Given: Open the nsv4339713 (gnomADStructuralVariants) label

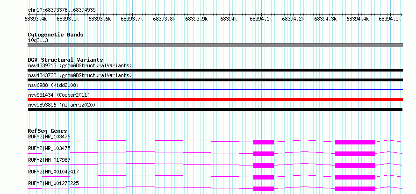Looking at the screenshot, I should coord(80,65).
